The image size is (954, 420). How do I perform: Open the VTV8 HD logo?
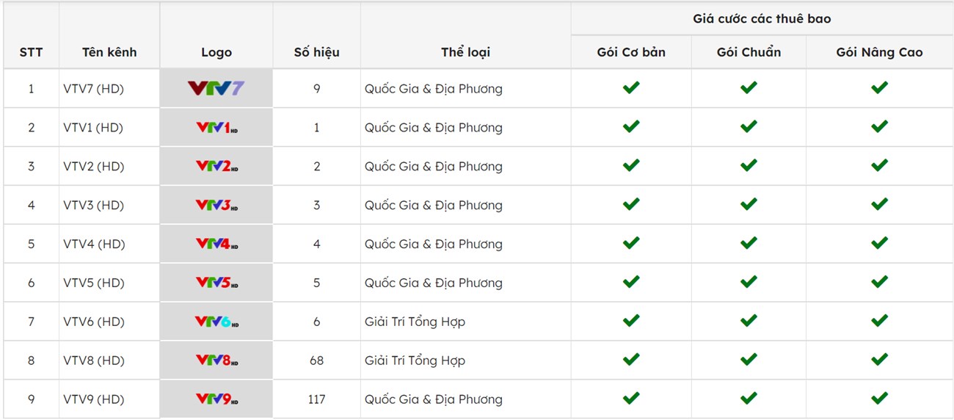click(x=216, y=361)
